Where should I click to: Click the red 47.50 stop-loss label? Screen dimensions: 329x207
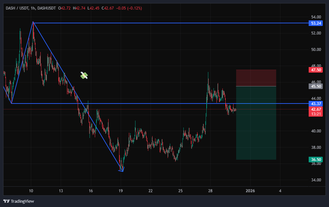pos(316,70)
